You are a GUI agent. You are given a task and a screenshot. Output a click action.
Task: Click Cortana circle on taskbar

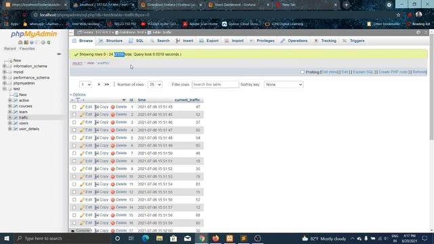(117, 238)
